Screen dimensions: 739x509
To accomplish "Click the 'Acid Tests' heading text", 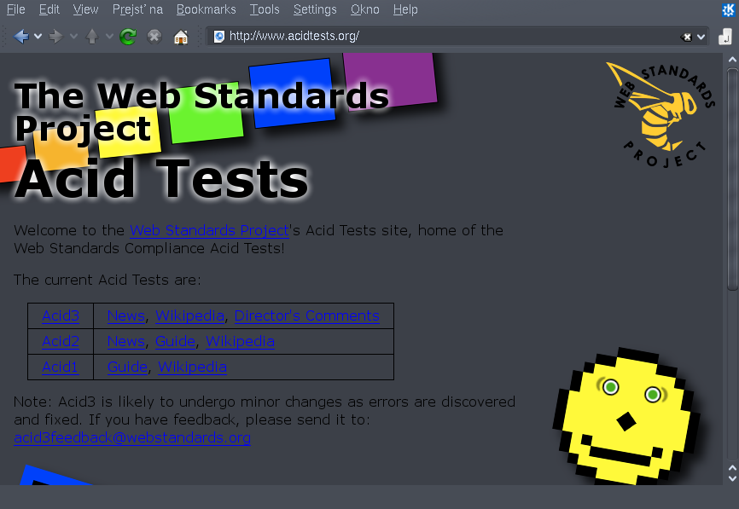I will (x=161, y=179).
